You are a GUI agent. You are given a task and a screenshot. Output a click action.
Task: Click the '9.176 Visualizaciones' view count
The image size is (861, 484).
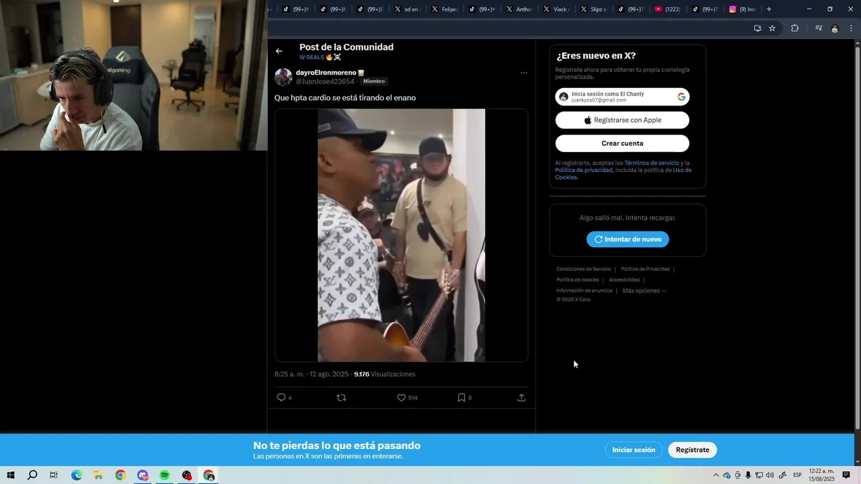(385, 374)
